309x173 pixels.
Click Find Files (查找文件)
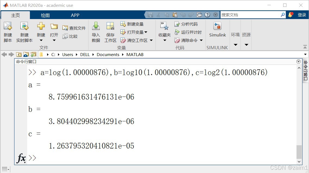click(74, 28)
